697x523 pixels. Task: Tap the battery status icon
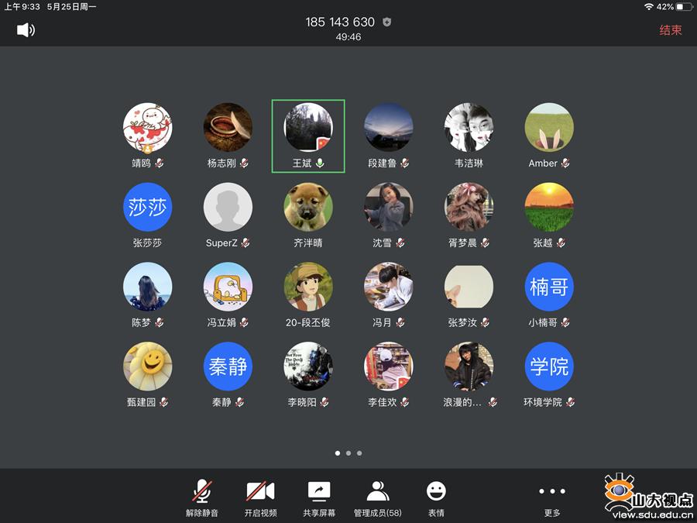pyautogui.click(x=684, y=7)
